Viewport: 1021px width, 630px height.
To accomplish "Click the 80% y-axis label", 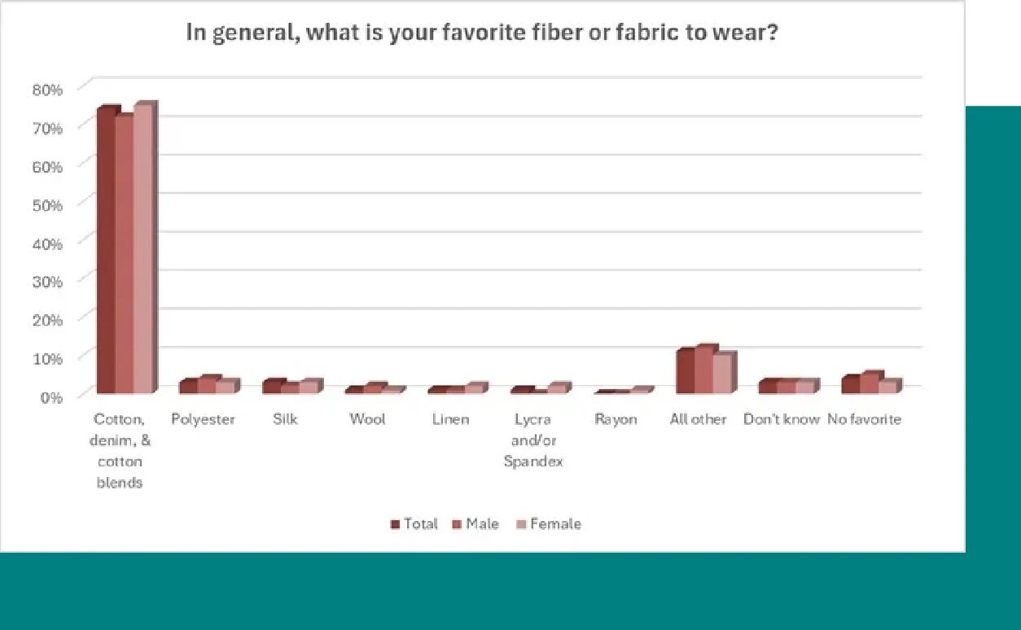I will (x=47, y=90).
